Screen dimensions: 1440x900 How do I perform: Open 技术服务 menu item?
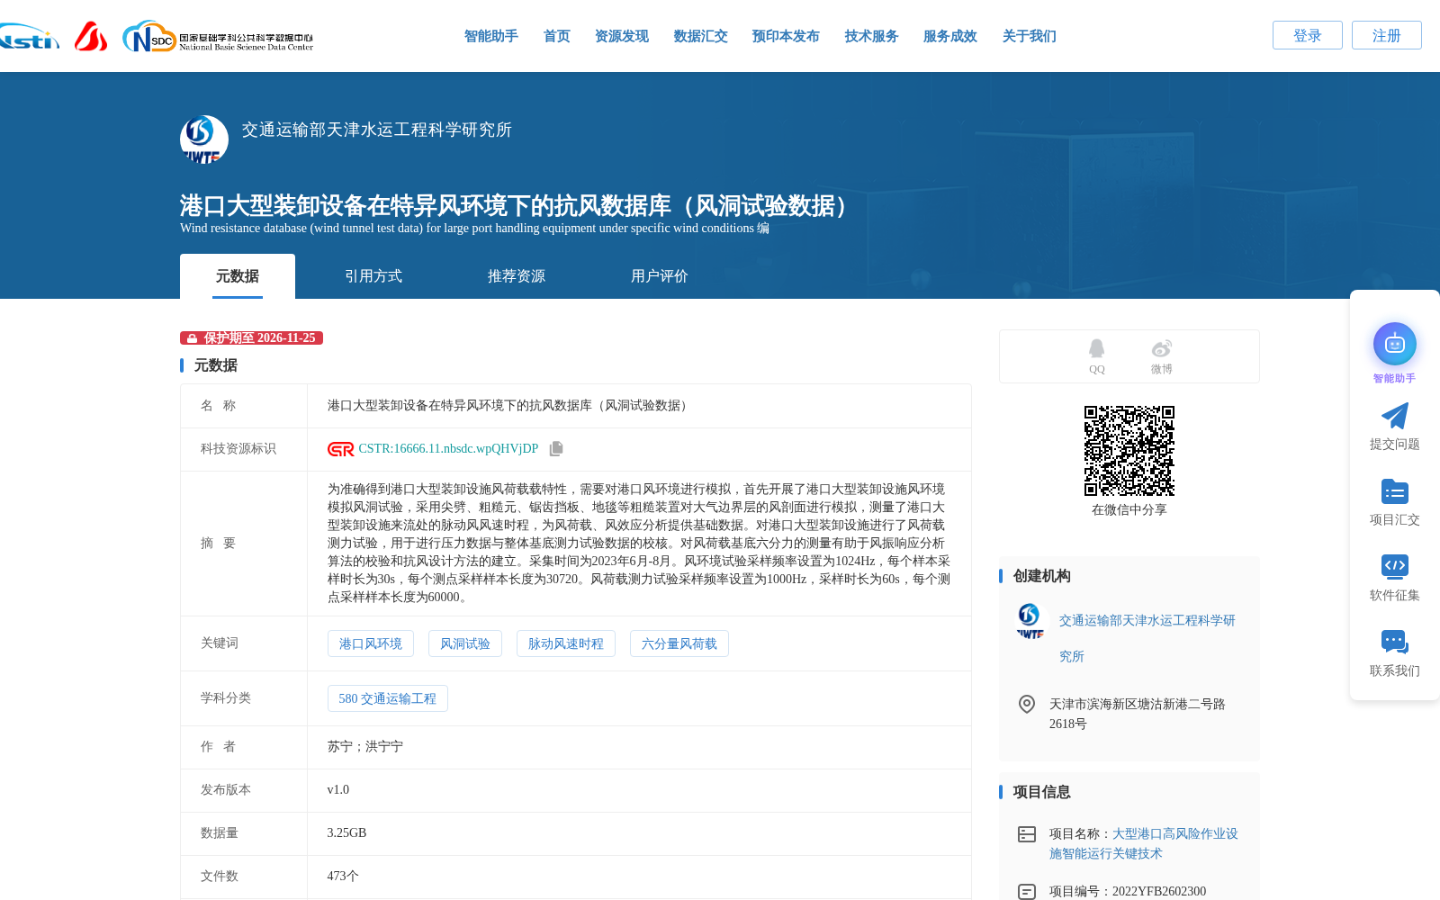(871, 36)
